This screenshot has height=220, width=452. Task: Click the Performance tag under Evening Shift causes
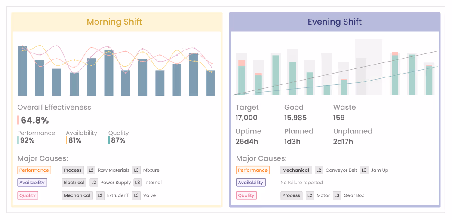tap(253, 170)
